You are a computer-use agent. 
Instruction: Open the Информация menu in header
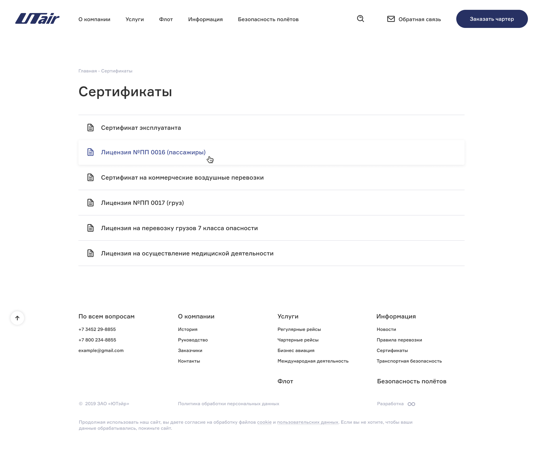[205, 19]
